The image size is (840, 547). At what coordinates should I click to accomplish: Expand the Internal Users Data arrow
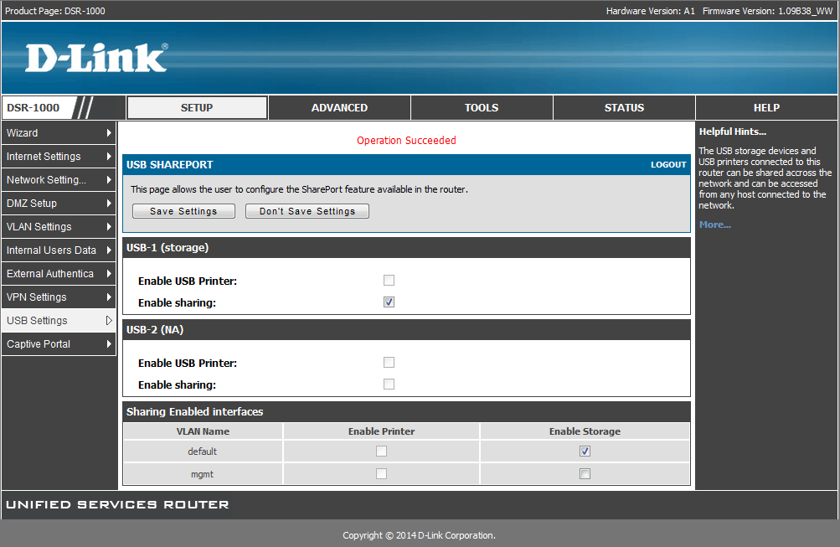(x=109, y=250)
